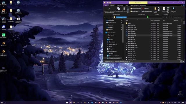Select the aero_busy.ani file
Screen dimensions: 186x104
131,31
